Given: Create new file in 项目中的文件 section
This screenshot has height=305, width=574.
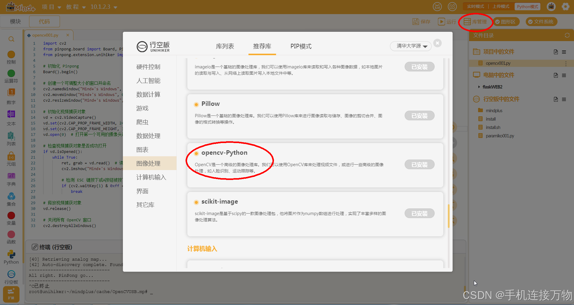Looking at the screenshot, I should pos(555,52).
